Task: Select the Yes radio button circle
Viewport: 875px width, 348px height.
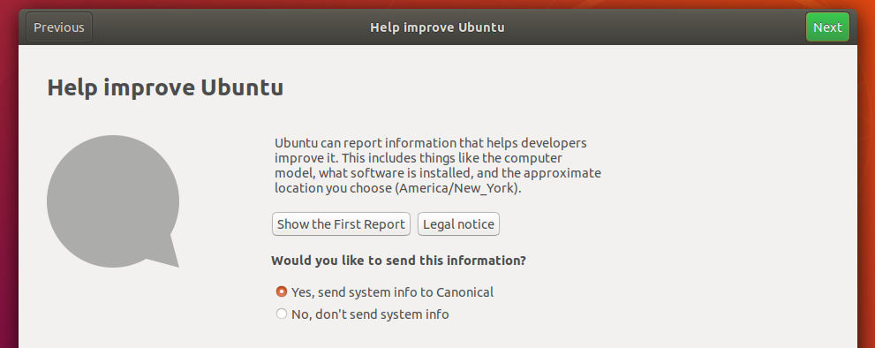Action: pos(282,291)
